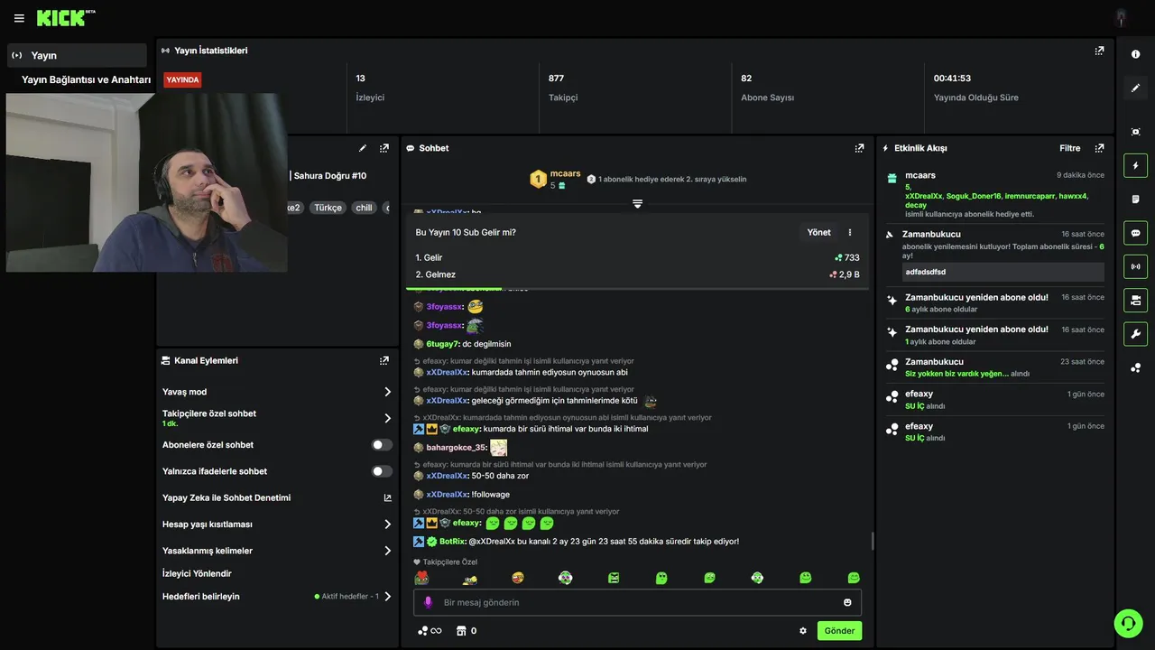Expand Hesap yaşı kısıtlaması option
The width and height of the screenshot is (1155, 650).
pyautogui.click(x=388, y=525)
